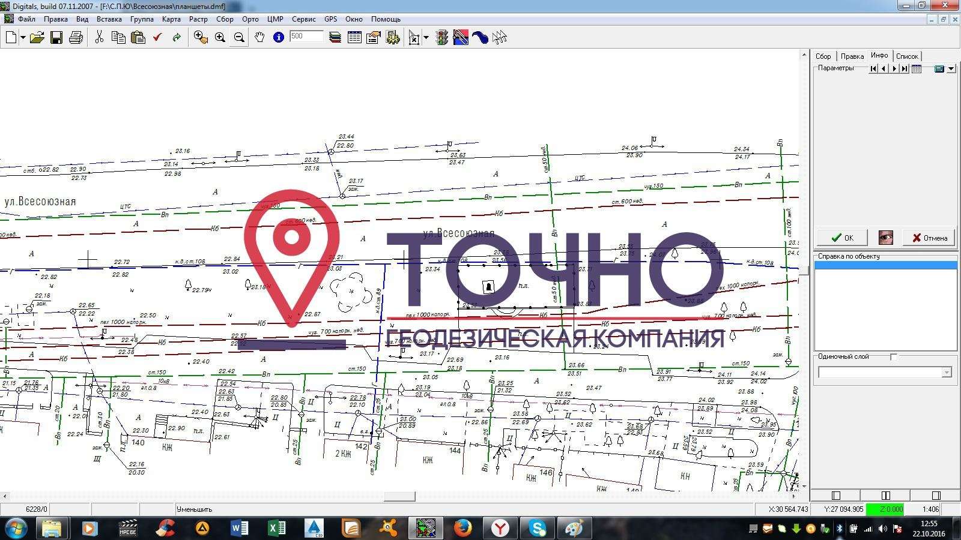Go to last record in Параметры

pos(904,68)
